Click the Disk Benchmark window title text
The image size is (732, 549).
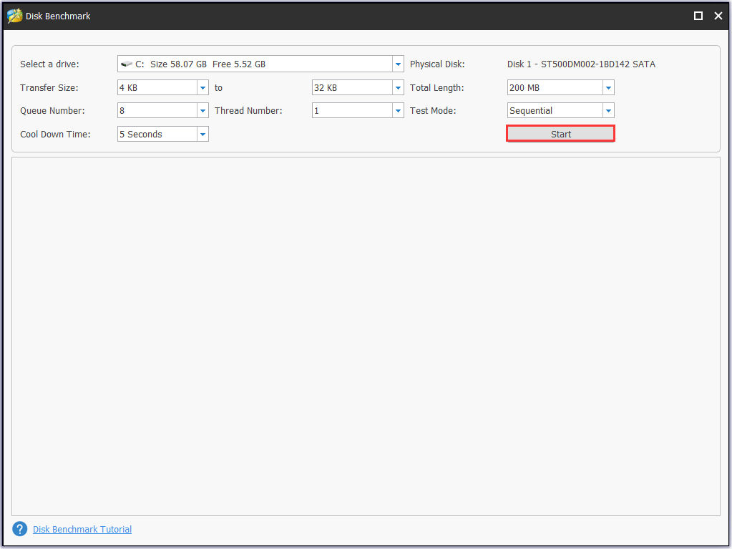(x=58, y=16)
